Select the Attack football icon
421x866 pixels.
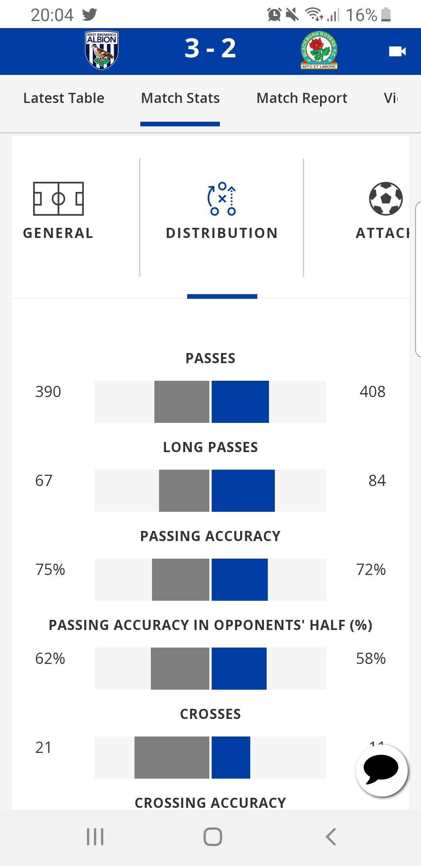(x=386, y=199)
